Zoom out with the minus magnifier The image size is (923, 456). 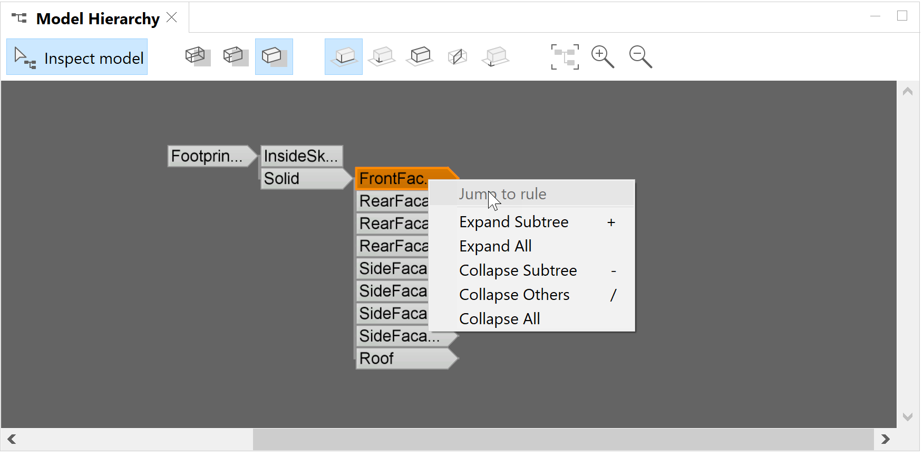(x=640, y=56)
